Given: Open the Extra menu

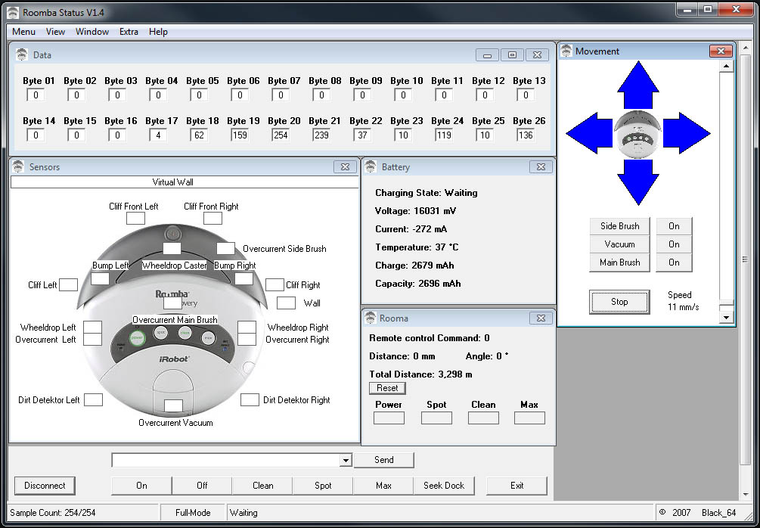Looking at the screenshot, I should [x=129, y=32].
